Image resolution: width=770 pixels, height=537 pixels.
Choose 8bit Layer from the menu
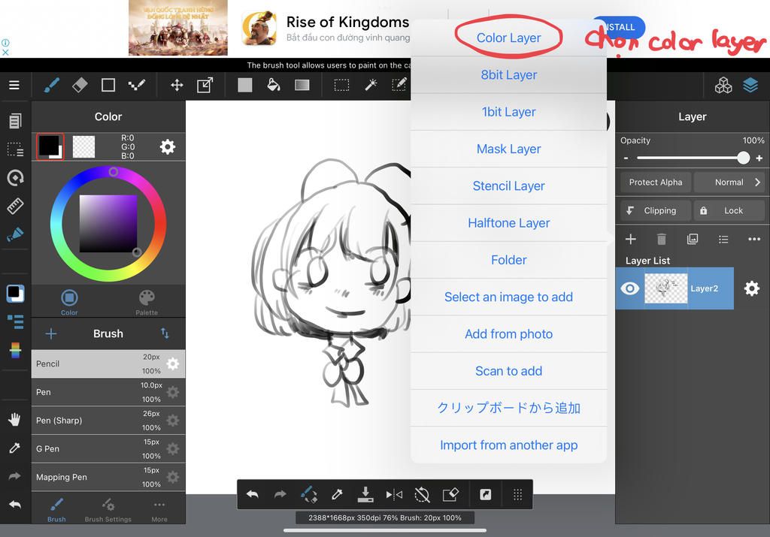point(509,75)
